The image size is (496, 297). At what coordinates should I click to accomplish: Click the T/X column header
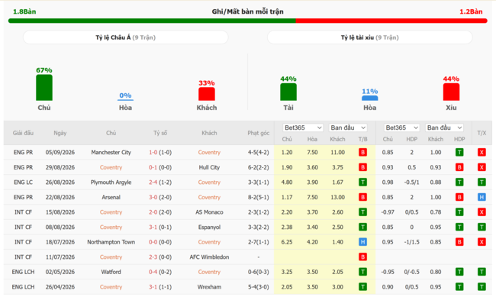(482, 133)
